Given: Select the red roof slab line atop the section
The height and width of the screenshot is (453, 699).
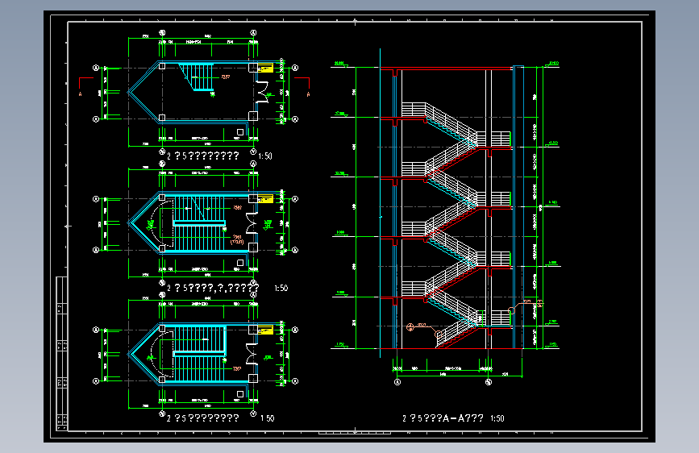Looking at the screenshot, I should pos(447,69).
